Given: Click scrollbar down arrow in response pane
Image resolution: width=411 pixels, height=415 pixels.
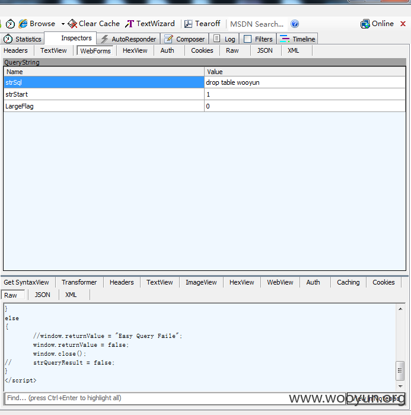Looking at the screenshot, I should (400, 387).
